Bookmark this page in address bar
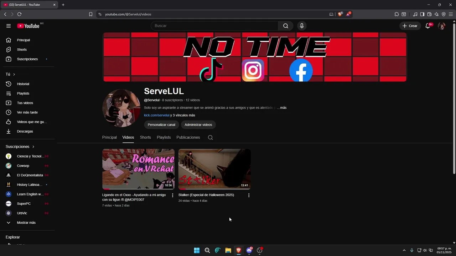The image size is (456, 256). (90, 14)
